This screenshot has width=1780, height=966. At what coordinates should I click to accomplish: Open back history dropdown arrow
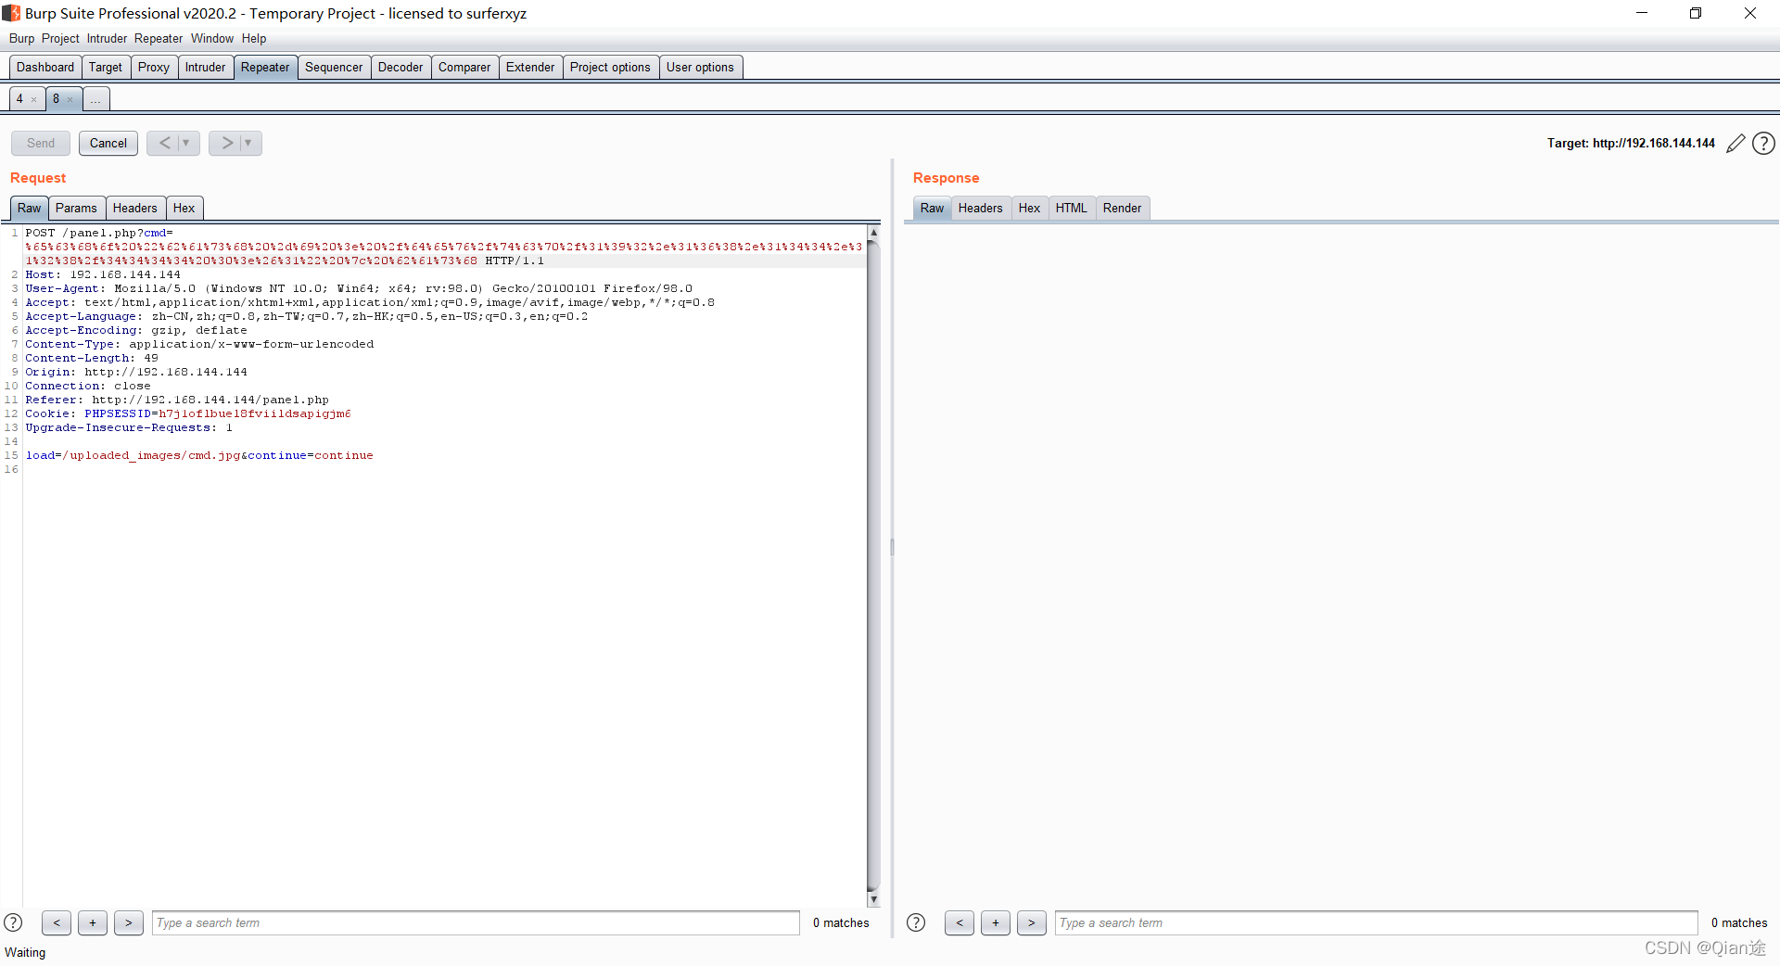pyautogui.click(x=187, y=143)
